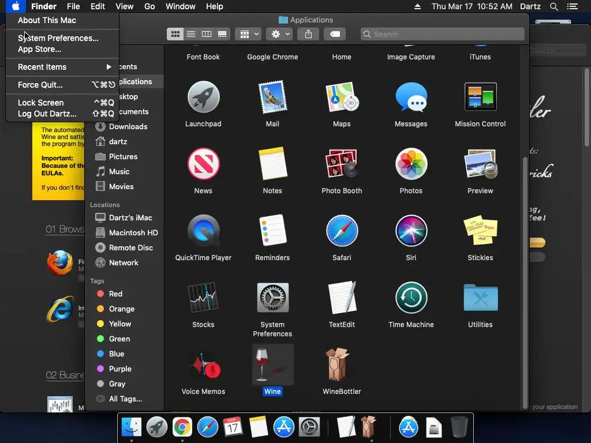This screenshot has width=591, height=443.
Task: Open the Photos app icon
Action: click(x=411, y=164)
